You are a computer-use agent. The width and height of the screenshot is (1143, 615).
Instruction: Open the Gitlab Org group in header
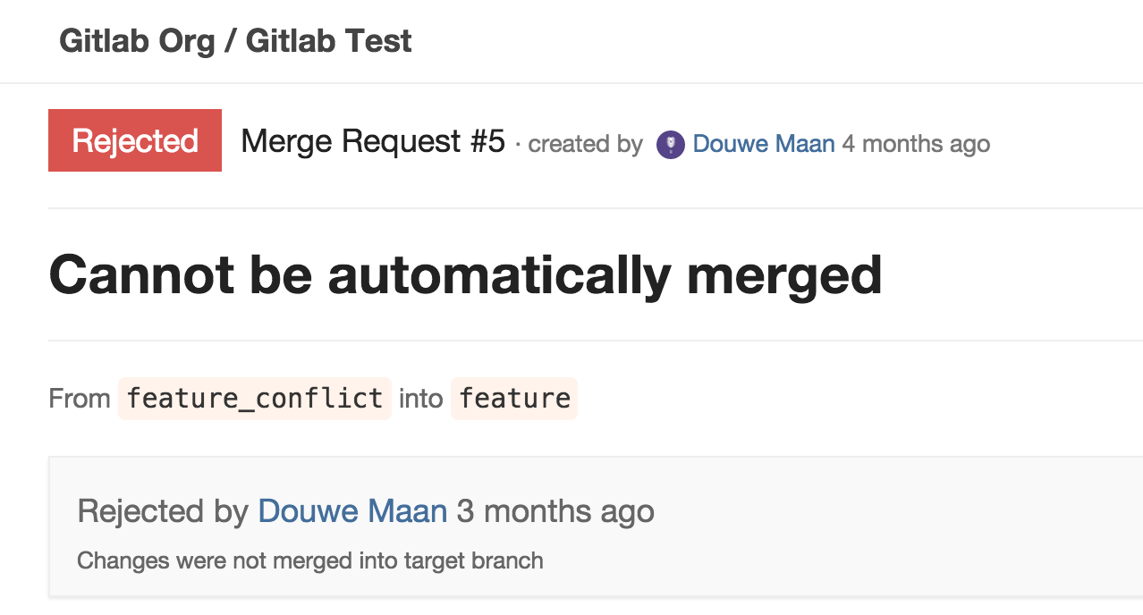pyautogui.click(x=136, y=41)
